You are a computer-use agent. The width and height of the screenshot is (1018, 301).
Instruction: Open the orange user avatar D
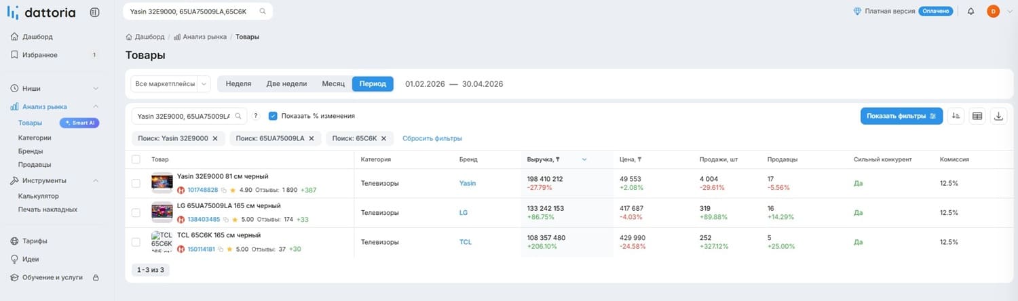pyautogui.click(x=993, y=11)
